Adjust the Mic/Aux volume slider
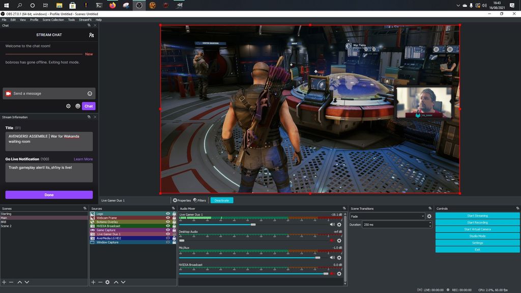Image resolution: width=521 pixels, height=293 pixels. (x=318, y=257)
